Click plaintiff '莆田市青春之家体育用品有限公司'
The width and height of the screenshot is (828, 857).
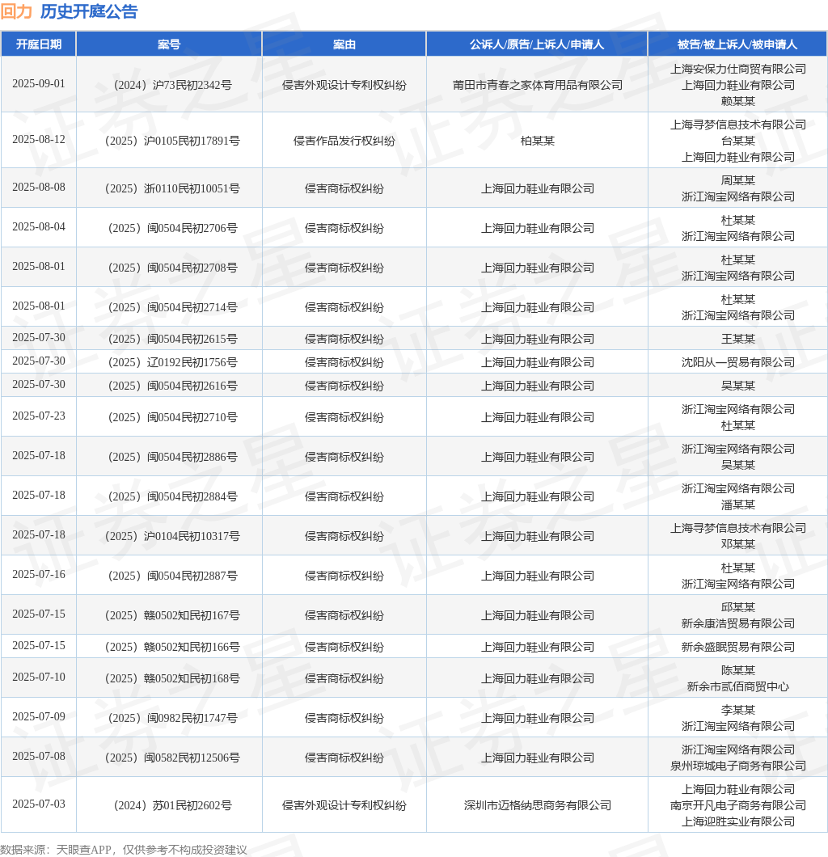tap(537, 85)
